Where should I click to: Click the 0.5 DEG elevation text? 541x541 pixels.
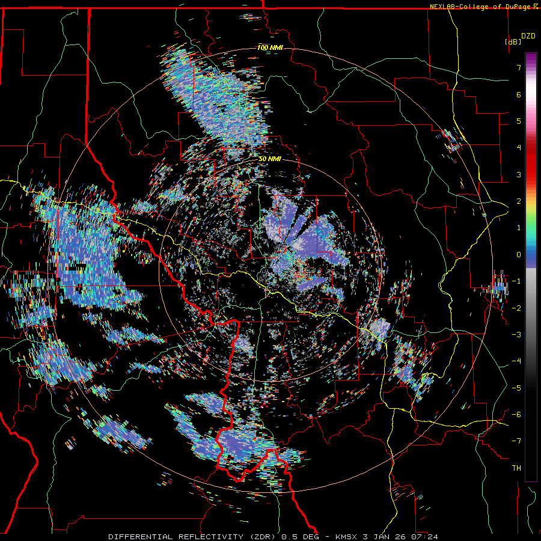tap(302, 537)
